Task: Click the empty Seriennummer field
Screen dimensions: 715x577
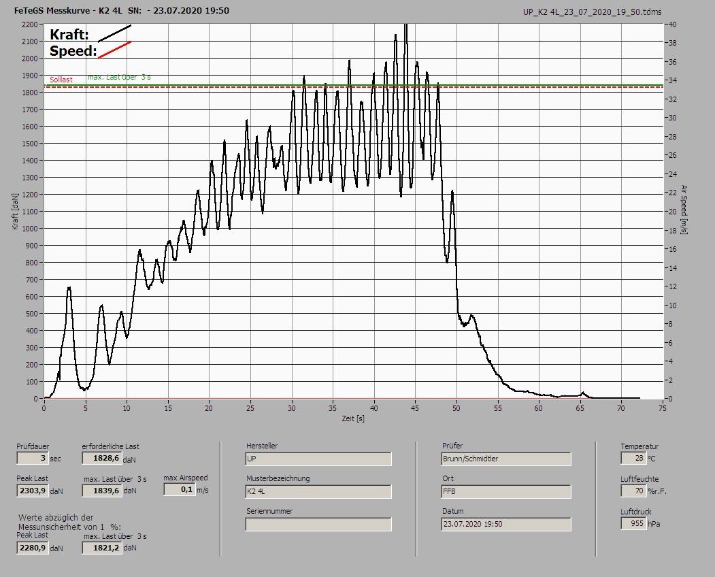Action: point(318,525)
